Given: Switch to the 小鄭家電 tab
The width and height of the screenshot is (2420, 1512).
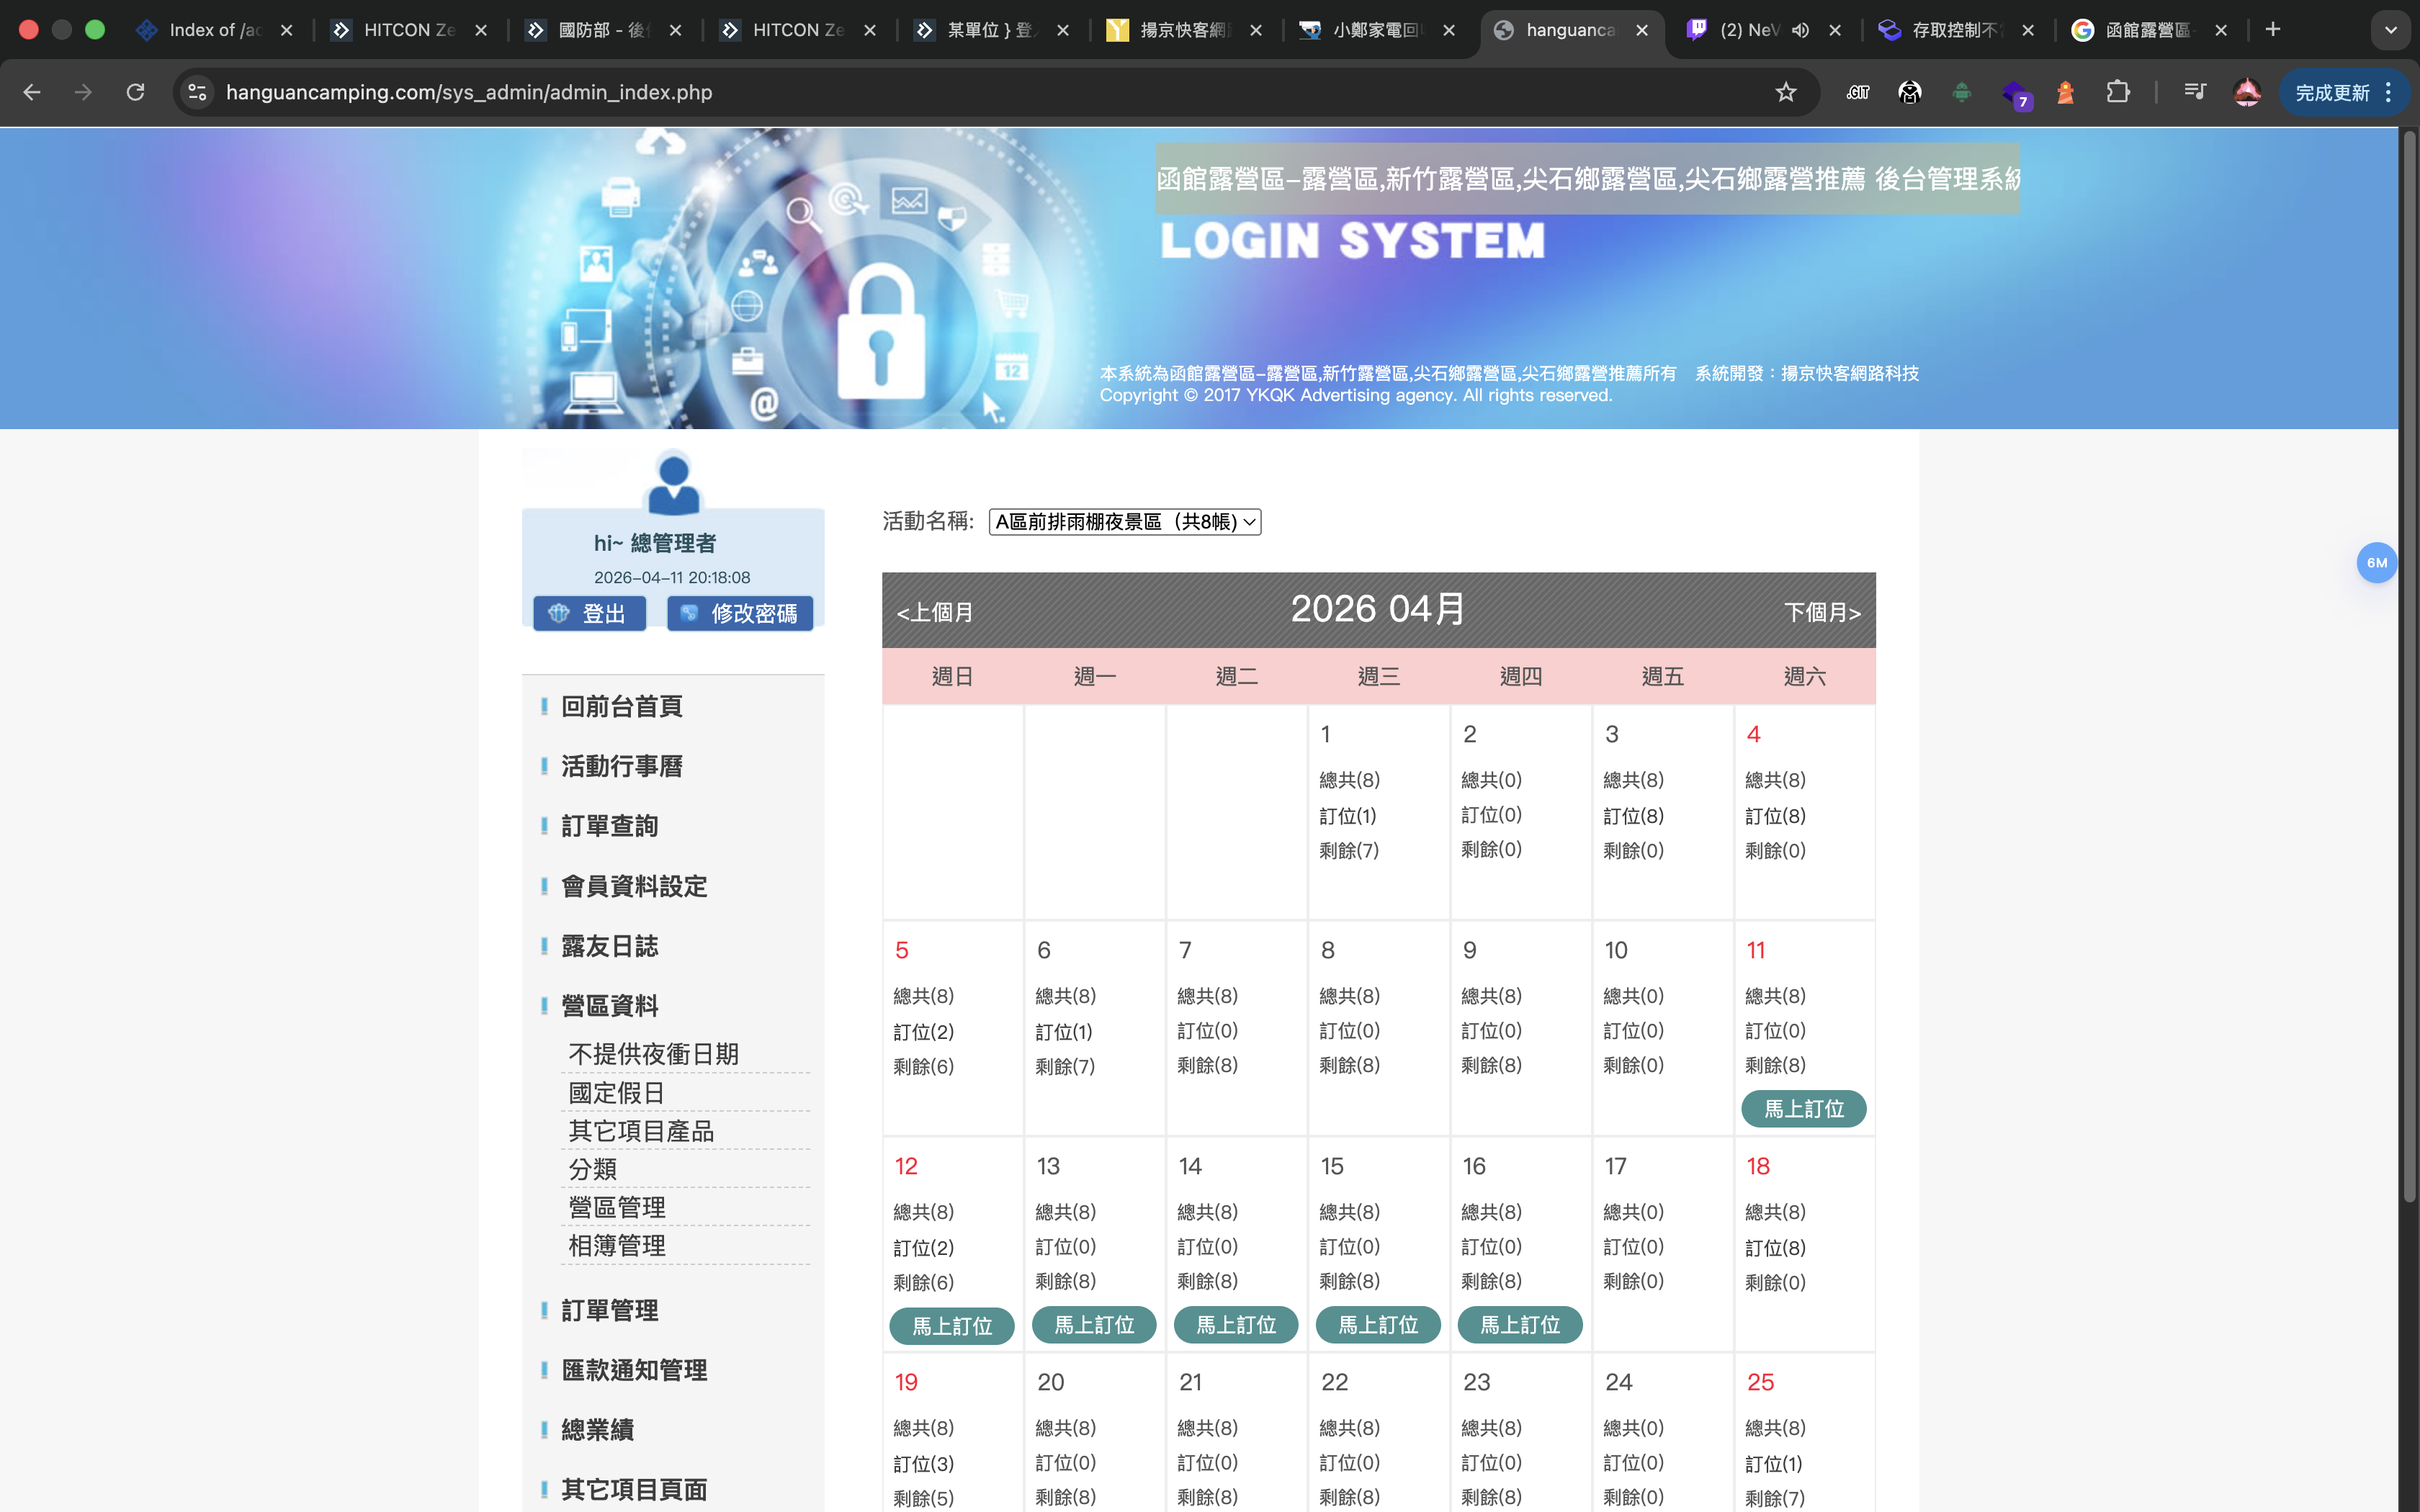Looking at the screenshot, I should click(1377, 30).
